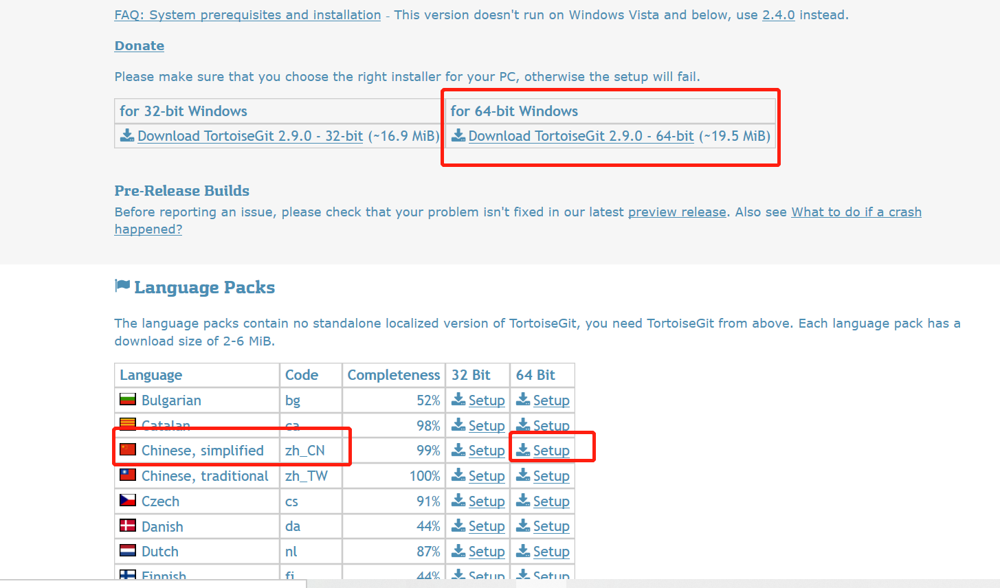This screenshot has height=588, width=1000.
Task: Click download icon beside 64-bit installer
Action: (458, 135)
